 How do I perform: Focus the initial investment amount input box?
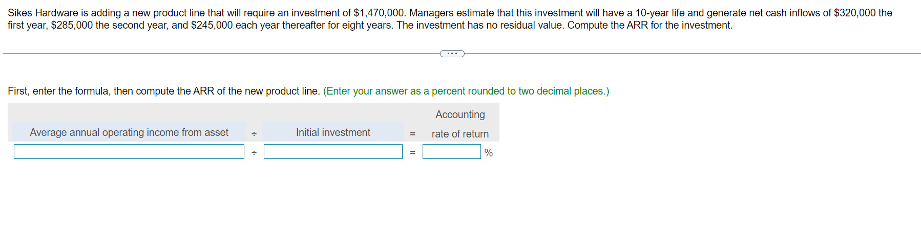333,152
